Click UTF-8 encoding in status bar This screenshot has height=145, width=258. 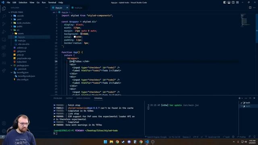[x=196, y=137]
